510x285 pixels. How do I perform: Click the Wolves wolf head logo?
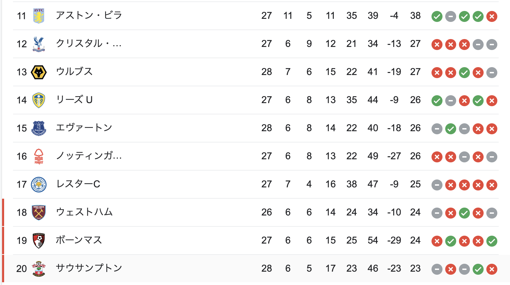[39, 72]
